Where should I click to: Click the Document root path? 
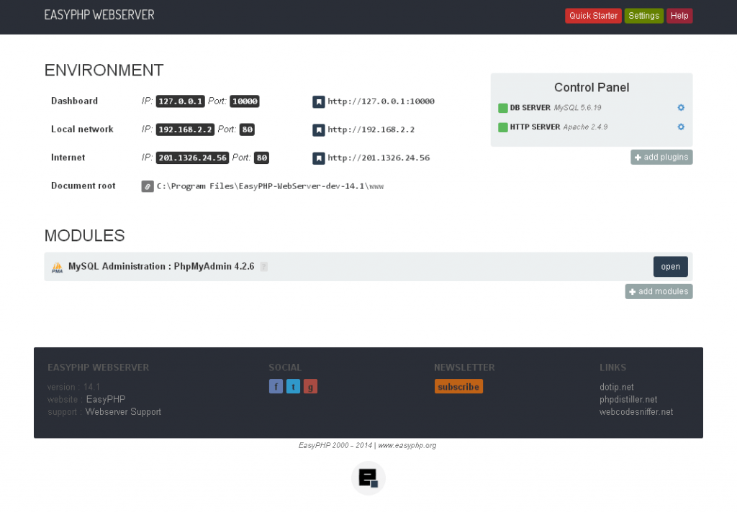[x=271, y=186]
